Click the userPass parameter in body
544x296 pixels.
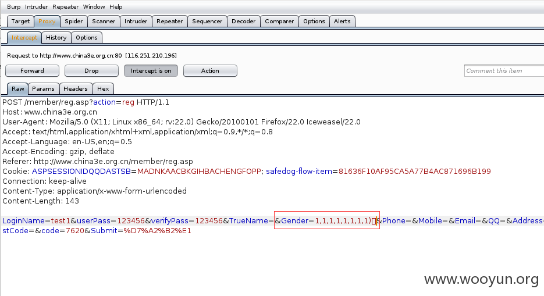94,221
